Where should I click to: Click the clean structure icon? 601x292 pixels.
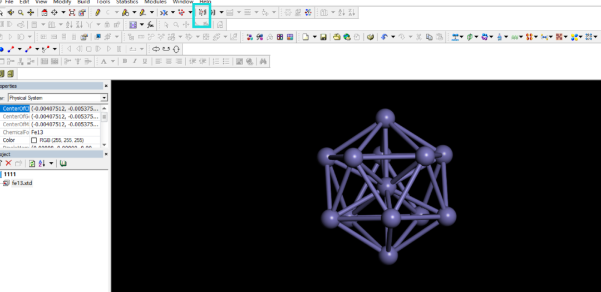click(x=181, y=13)
